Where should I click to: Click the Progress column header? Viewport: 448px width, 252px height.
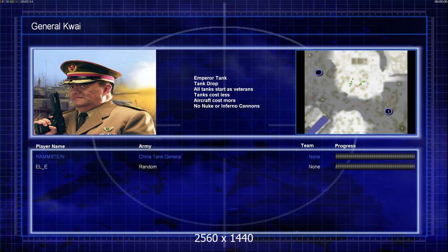[345, 146]
